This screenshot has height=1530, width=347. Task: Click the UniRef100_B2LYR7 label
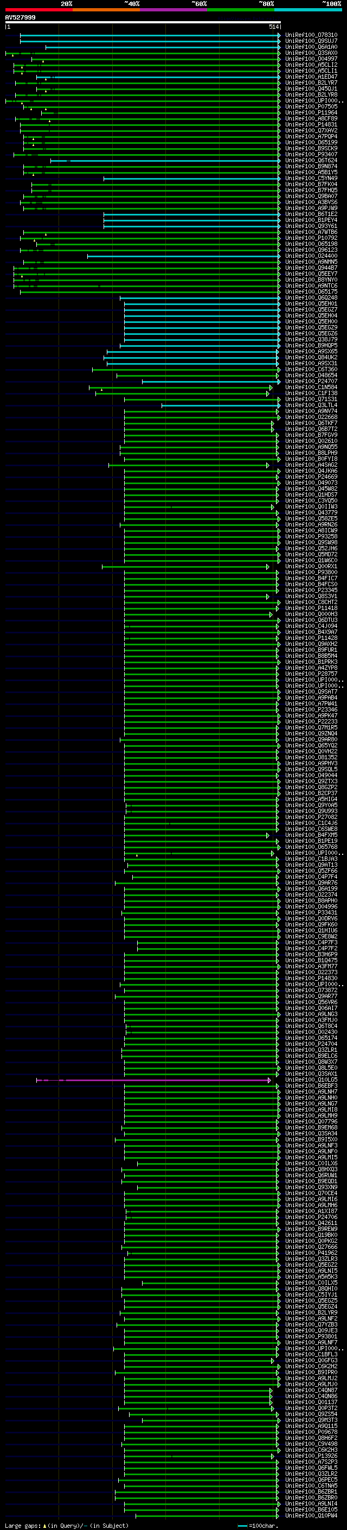click(x=311, y=82)
